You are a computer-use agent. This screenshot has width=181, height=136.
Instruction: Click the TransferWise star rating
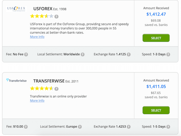[42, 89]
